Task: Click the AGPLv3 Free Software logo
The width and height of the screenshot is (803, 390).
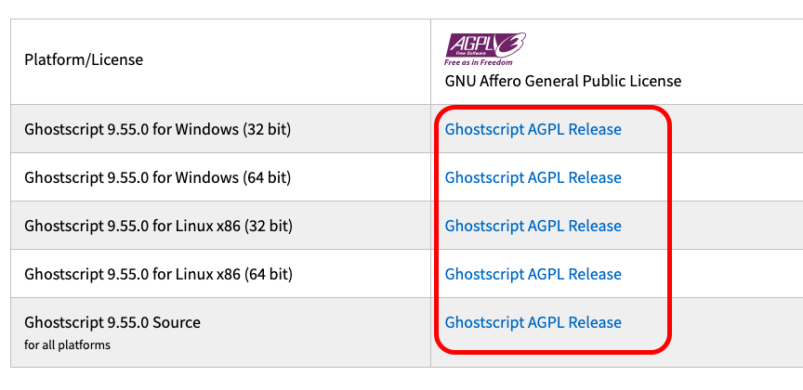Action: tap(484, 49)
